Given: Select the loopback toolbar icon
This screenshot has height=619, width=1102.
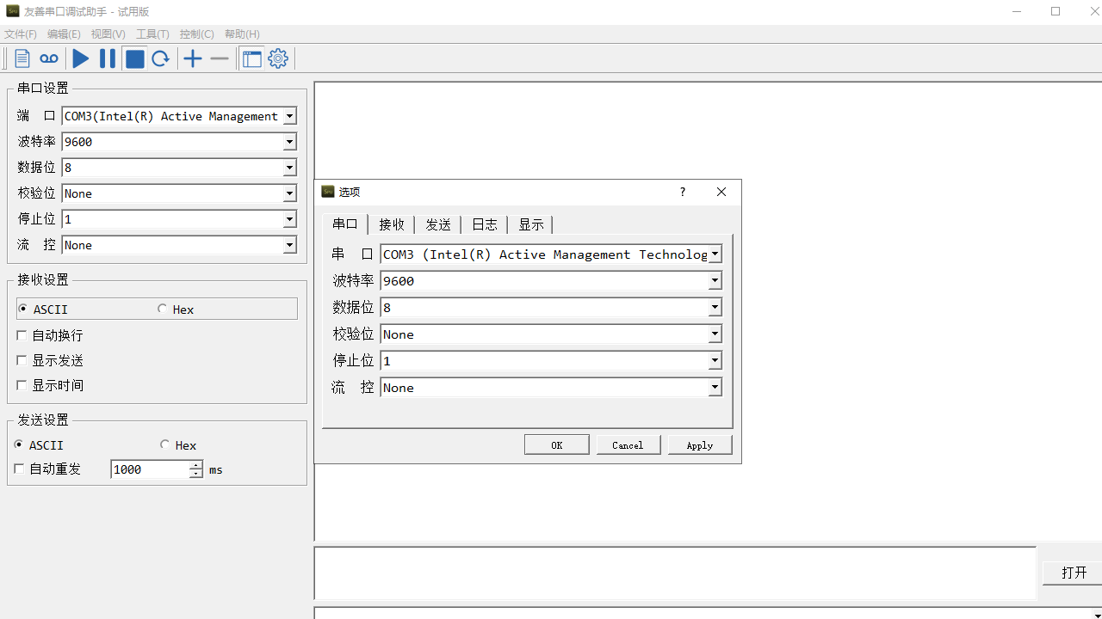Looking at the screenshot, I should coord(49,58).
